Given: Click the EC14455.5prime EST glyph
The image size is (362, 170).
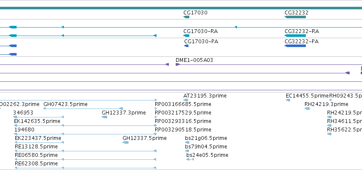Looking at the screenshot, I should pos(288,100).
